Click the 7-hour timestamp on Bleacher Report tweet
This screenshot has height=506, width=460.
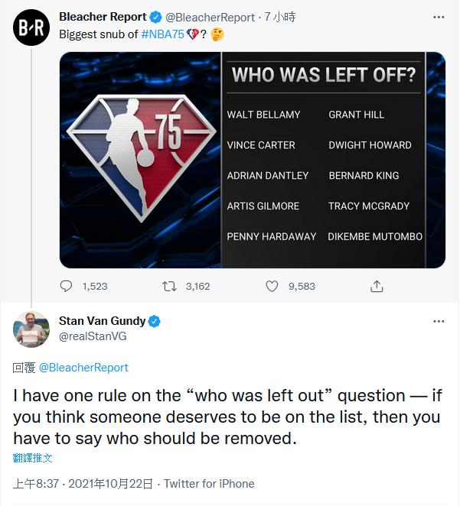click(280, 17)
